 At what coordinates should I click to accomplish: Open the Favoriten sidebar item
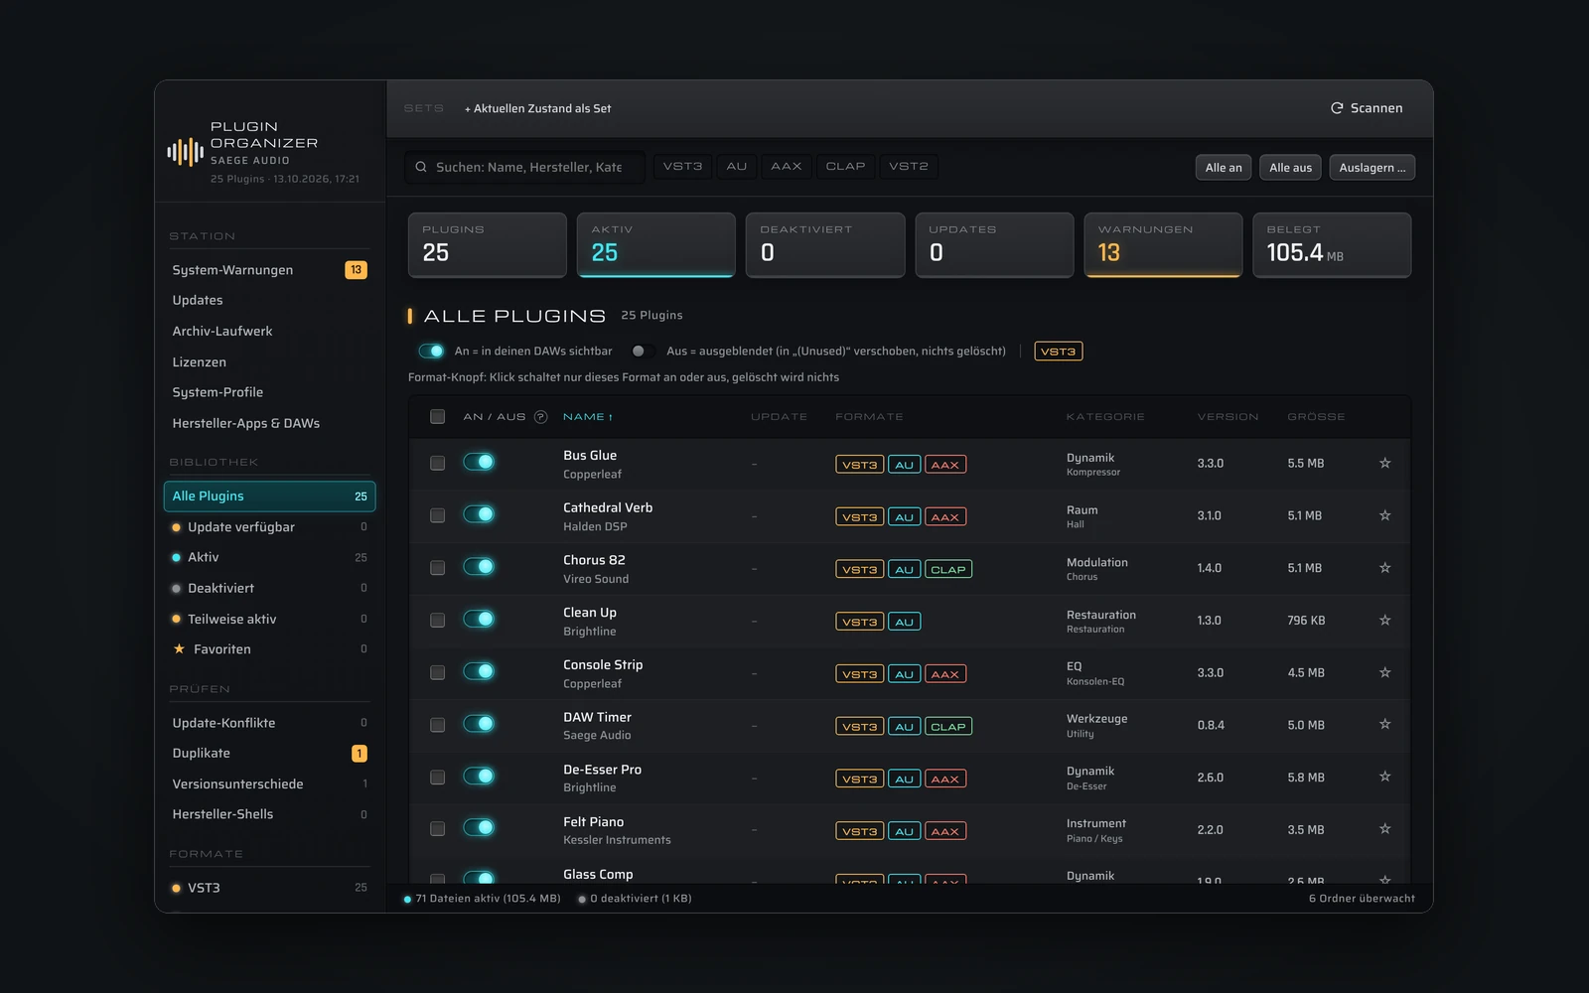(269, 649)
